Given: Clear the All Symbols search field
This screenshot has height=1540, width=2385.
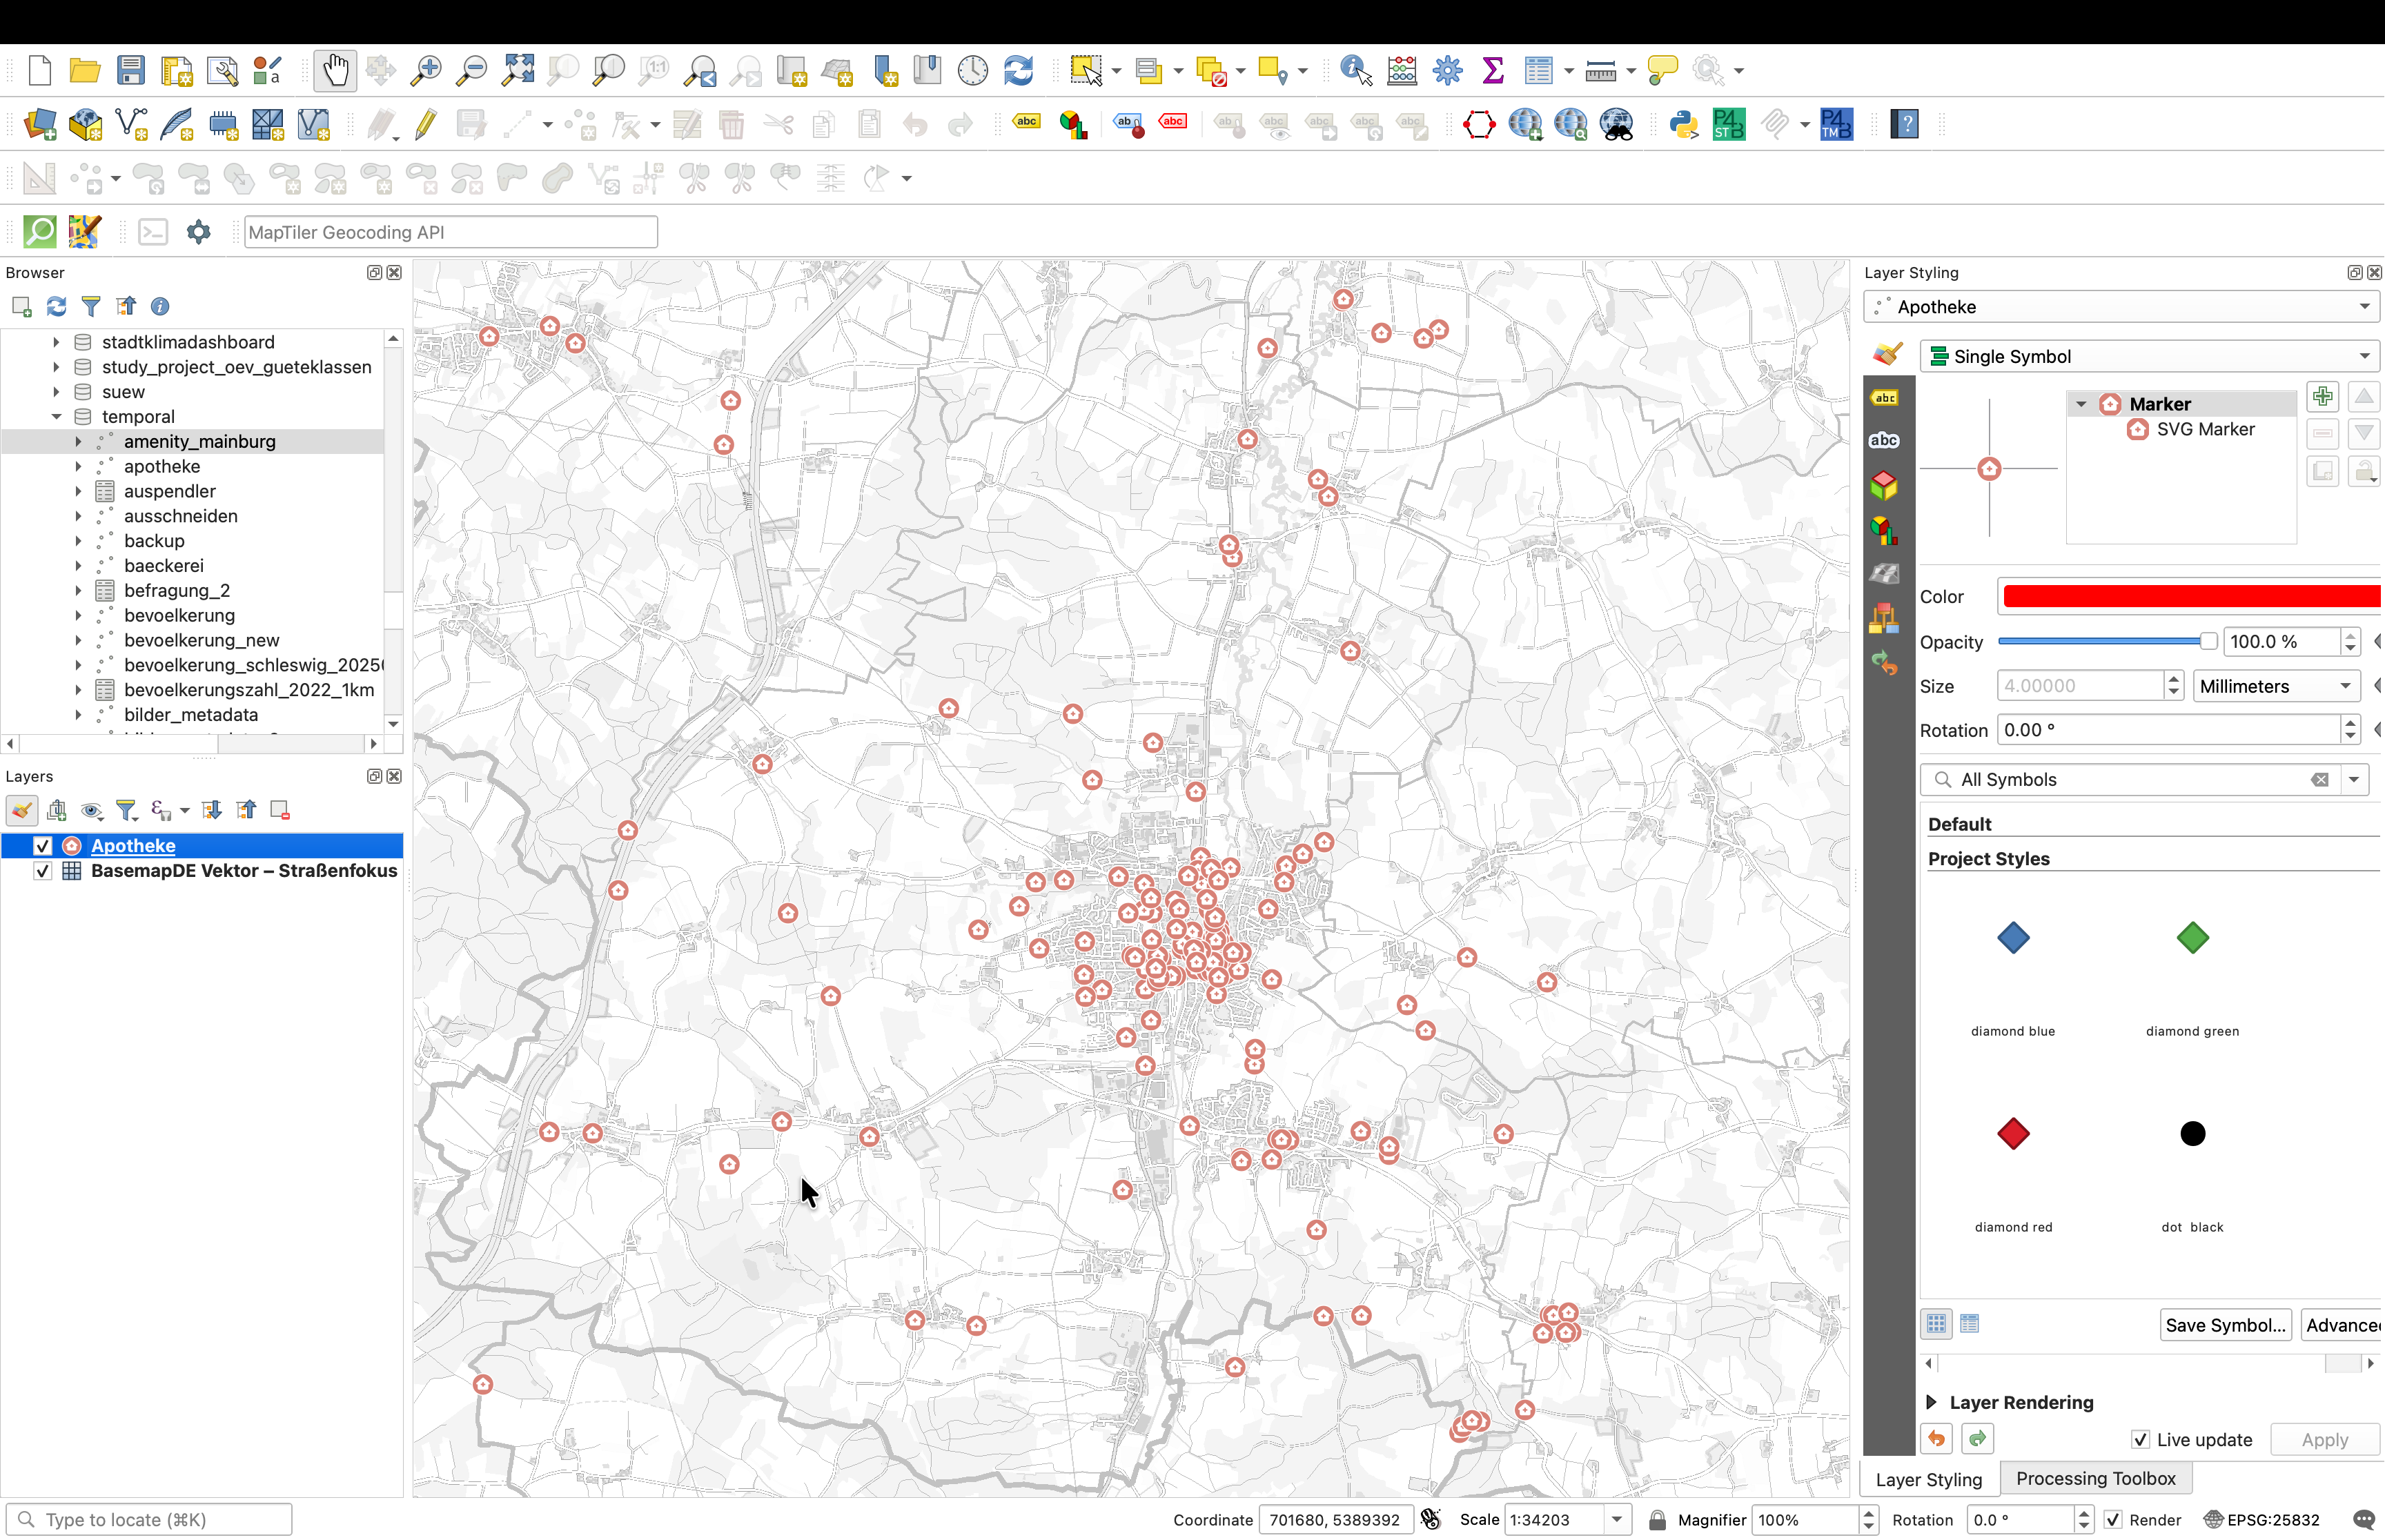Looking at the screenshot, I should [x=2320, y=780].
